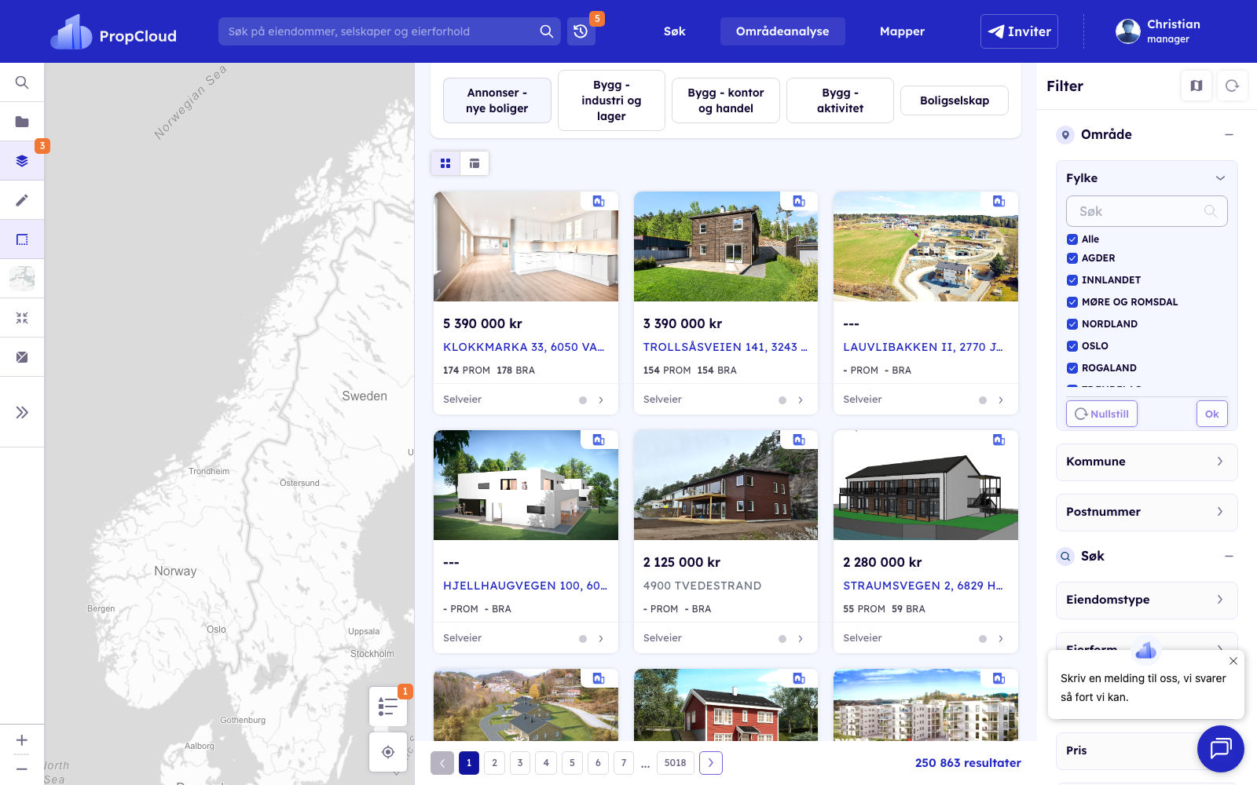Open the folders icon in left sidebar

point(22,122)
